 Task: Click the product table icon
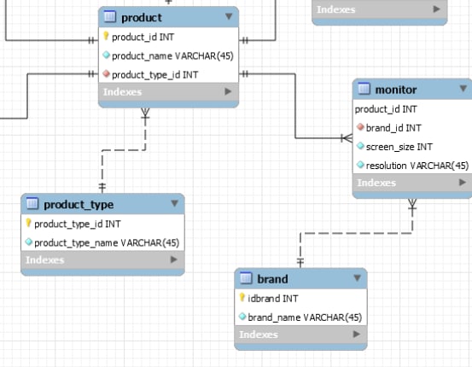click(x=109, y=16)
